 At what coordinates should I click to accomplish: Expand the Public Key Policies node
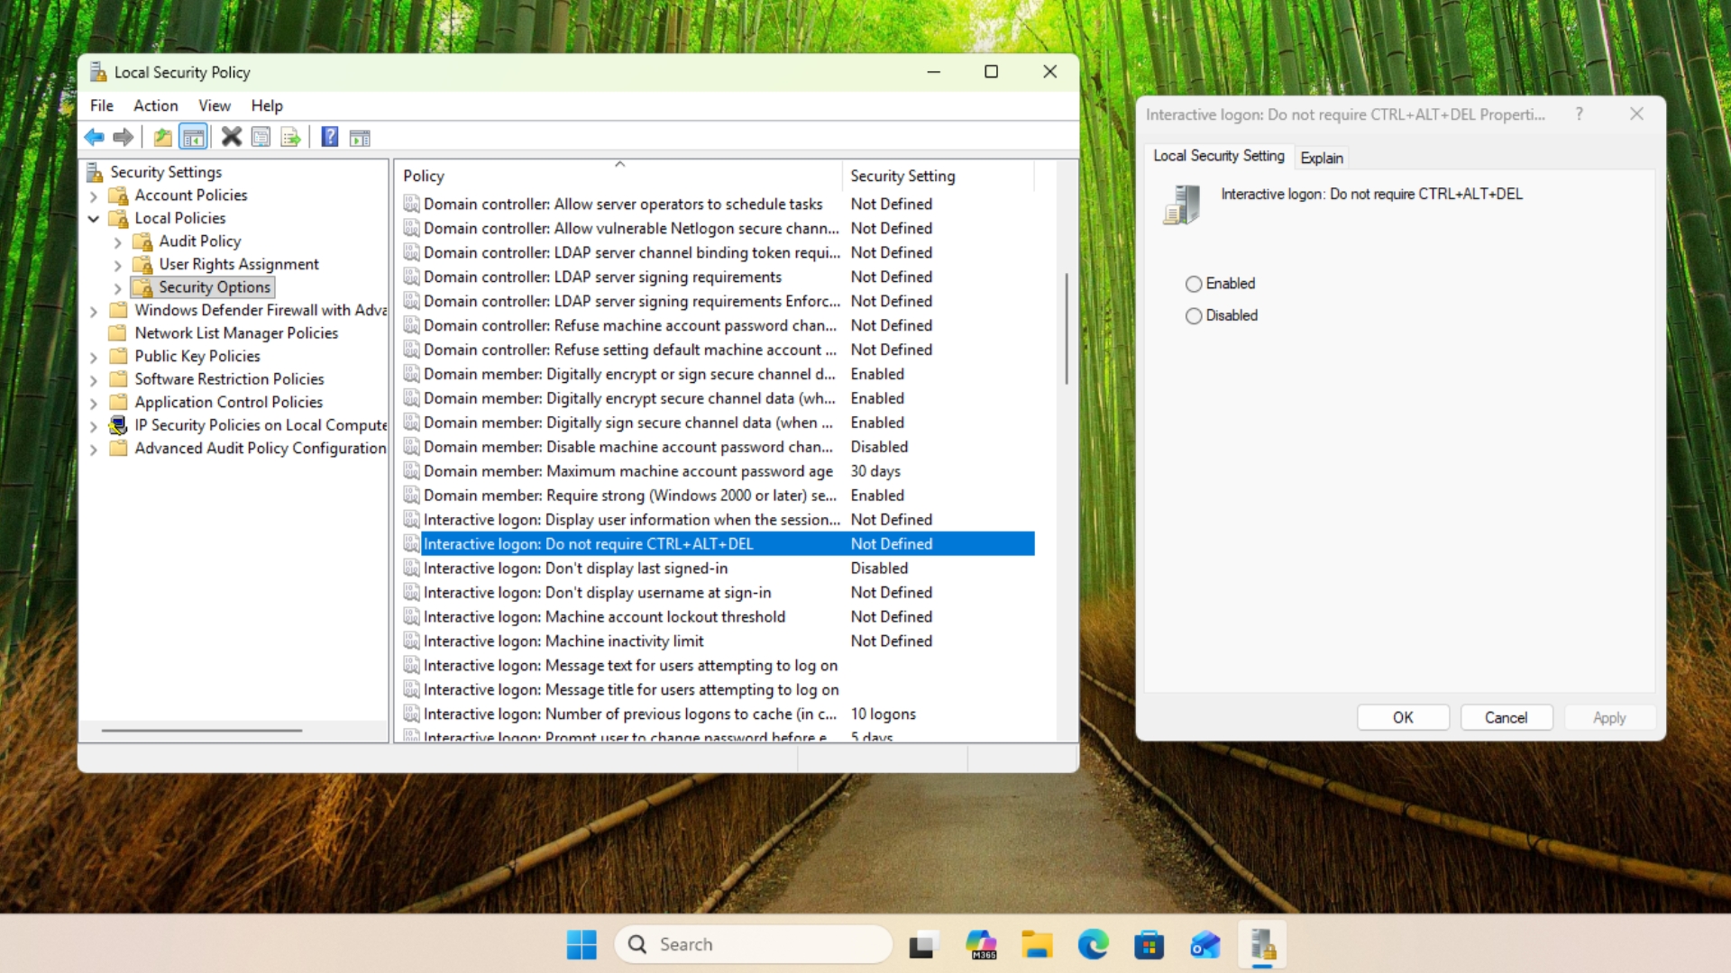(x=94, y=357)
